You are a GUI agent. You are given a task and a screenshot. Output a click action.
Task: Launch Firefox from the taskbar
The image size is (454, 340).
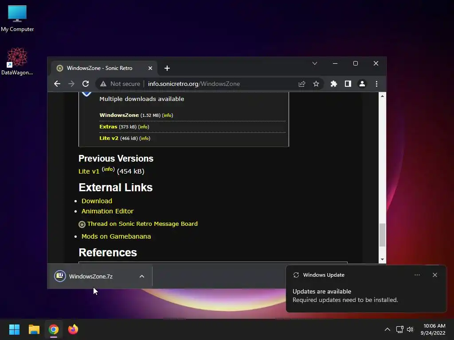[73, 329]
